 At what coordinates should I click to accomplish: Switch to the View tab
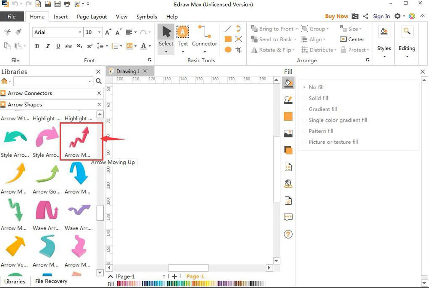tap(121, 17)
